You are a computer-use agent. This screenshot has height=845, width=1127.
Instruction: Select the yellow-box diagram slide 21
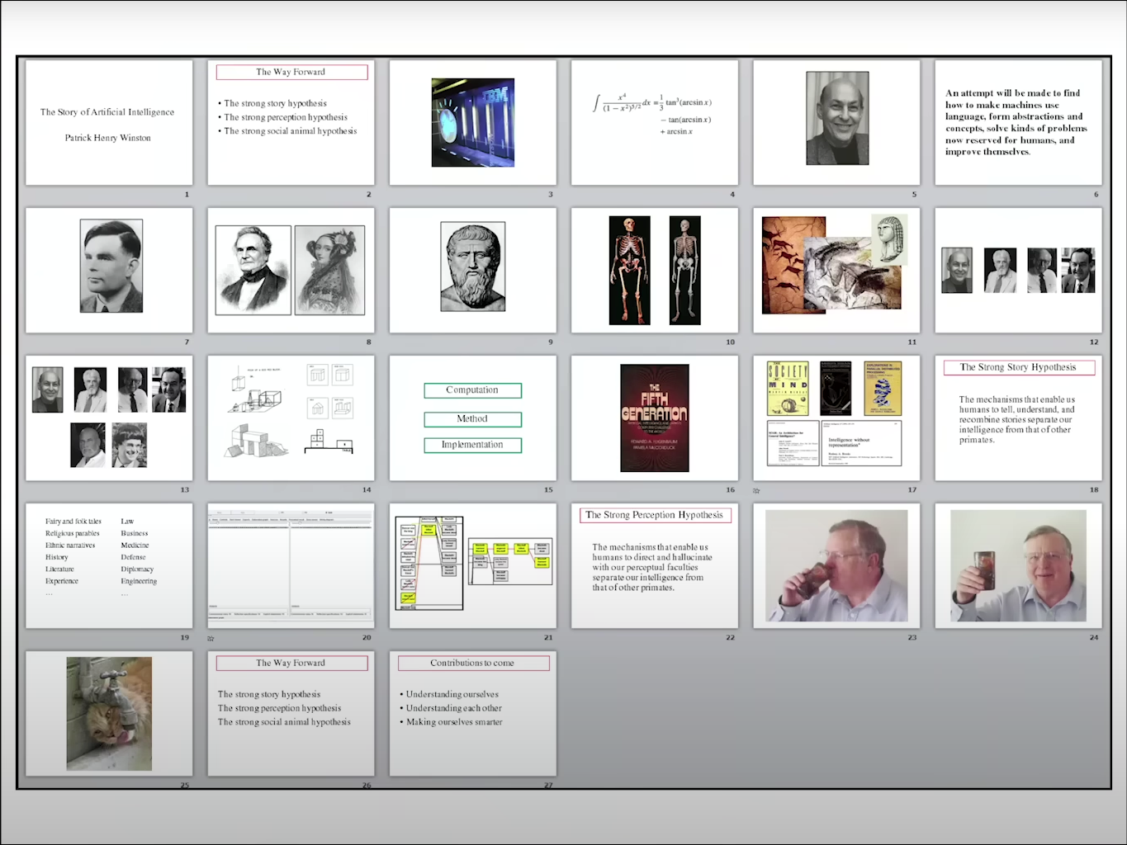pyautogui.click(x=472, y=565)
